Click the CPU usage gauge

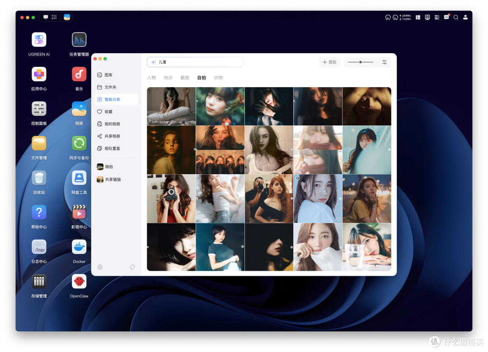pos(388,18)
